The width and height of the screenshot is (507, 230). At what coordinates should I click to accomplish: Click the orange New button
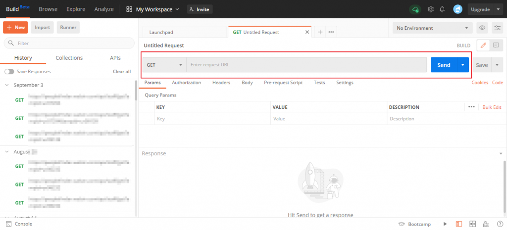15,28
